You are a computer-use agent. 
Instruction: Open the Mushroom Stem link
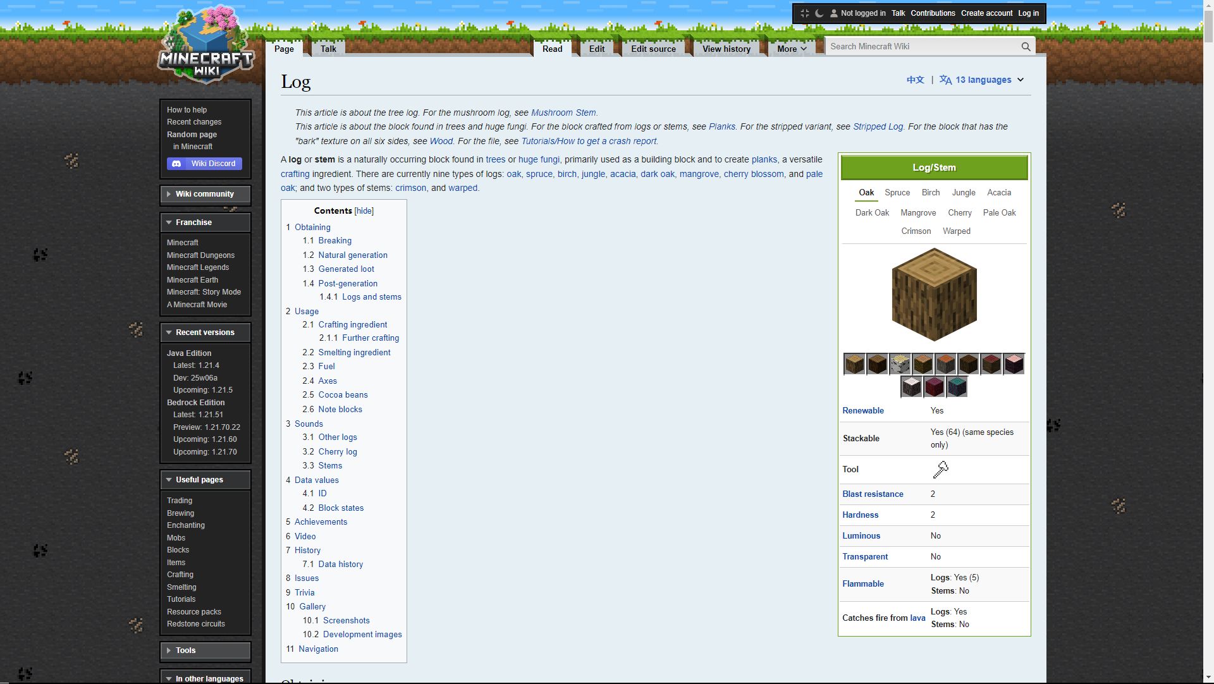(563, 113)
